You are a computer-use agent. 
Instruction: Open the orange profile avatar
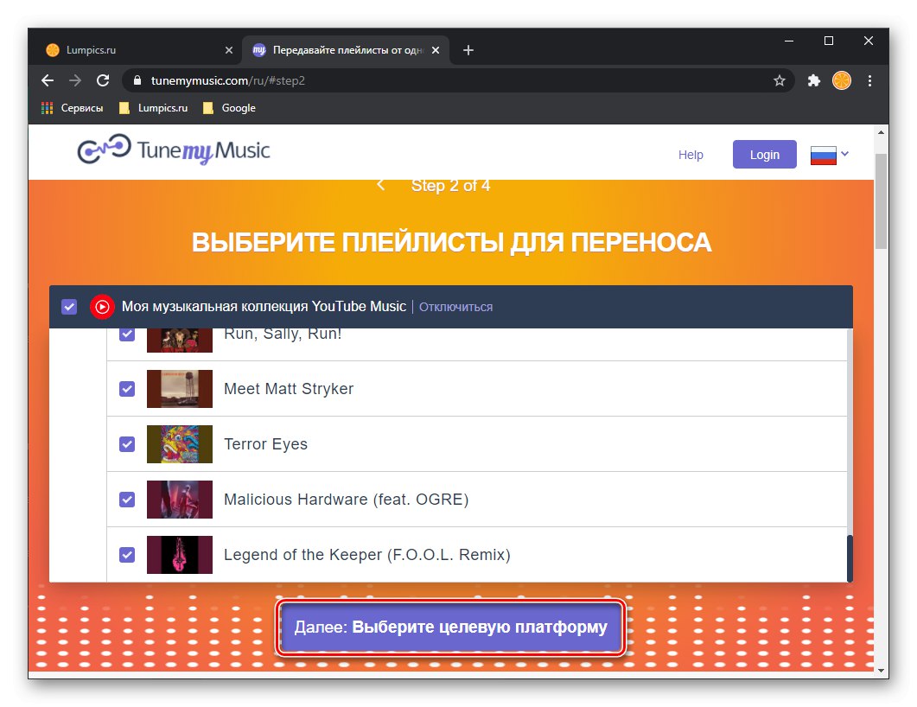[x=842, y=80]
